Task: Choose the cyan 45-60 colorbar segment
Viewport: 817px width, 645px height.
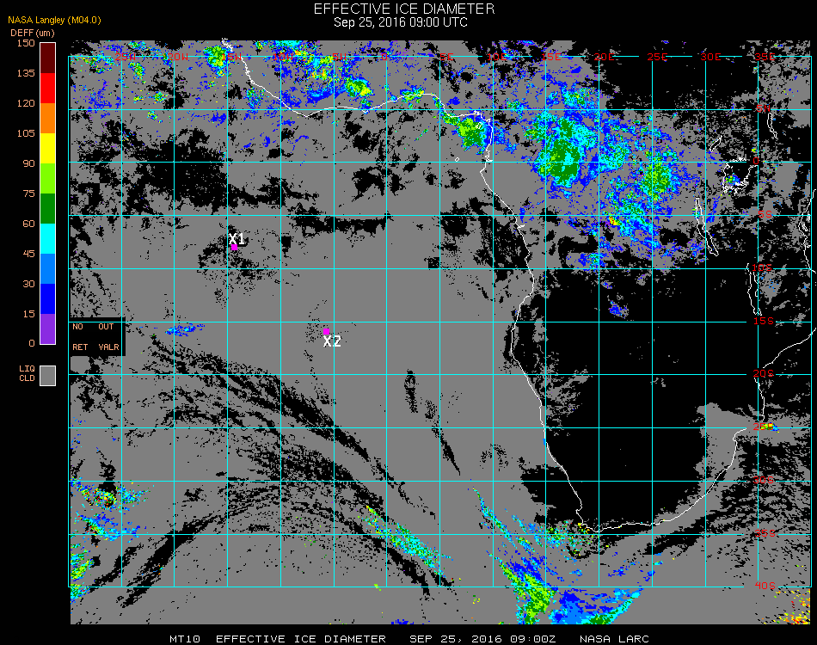Action: [48, 238]
